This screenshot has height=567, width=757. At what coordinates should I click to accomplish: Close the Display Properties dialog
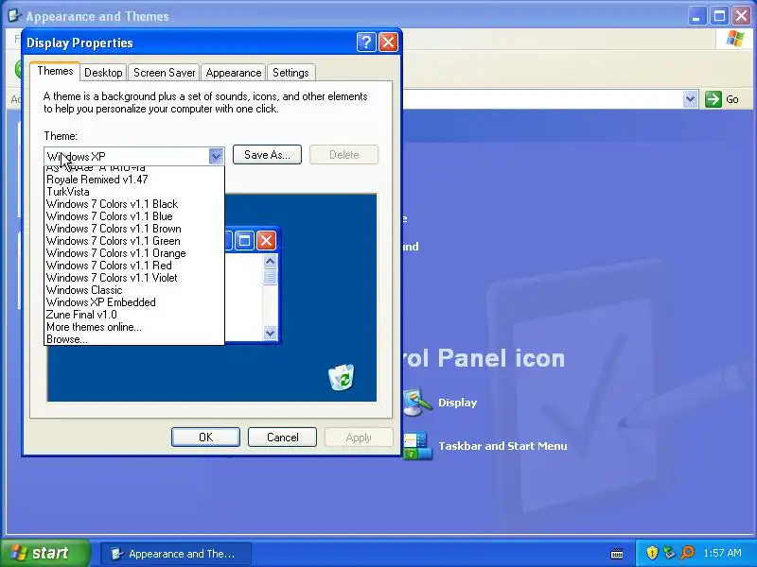pos(388,43)
